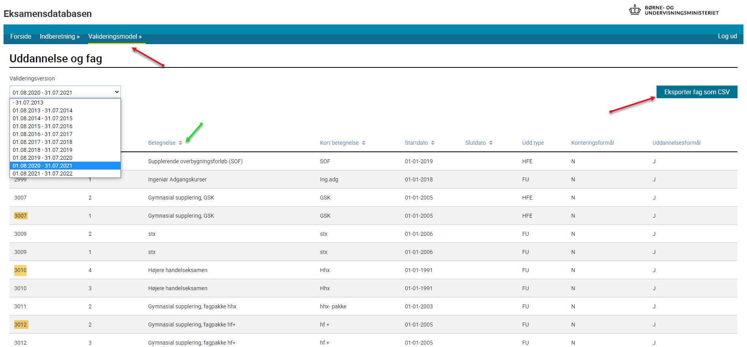Click start date 01-01-2018
The image size is (747, 347).
point(419,179)
